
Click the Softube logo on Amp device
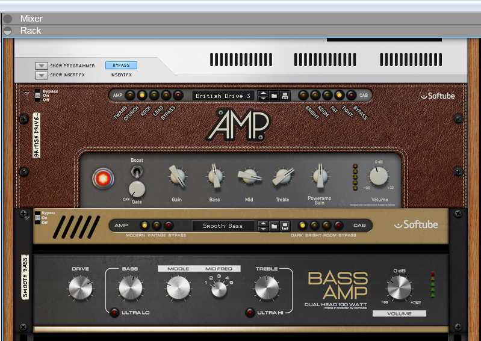[438, 96]
